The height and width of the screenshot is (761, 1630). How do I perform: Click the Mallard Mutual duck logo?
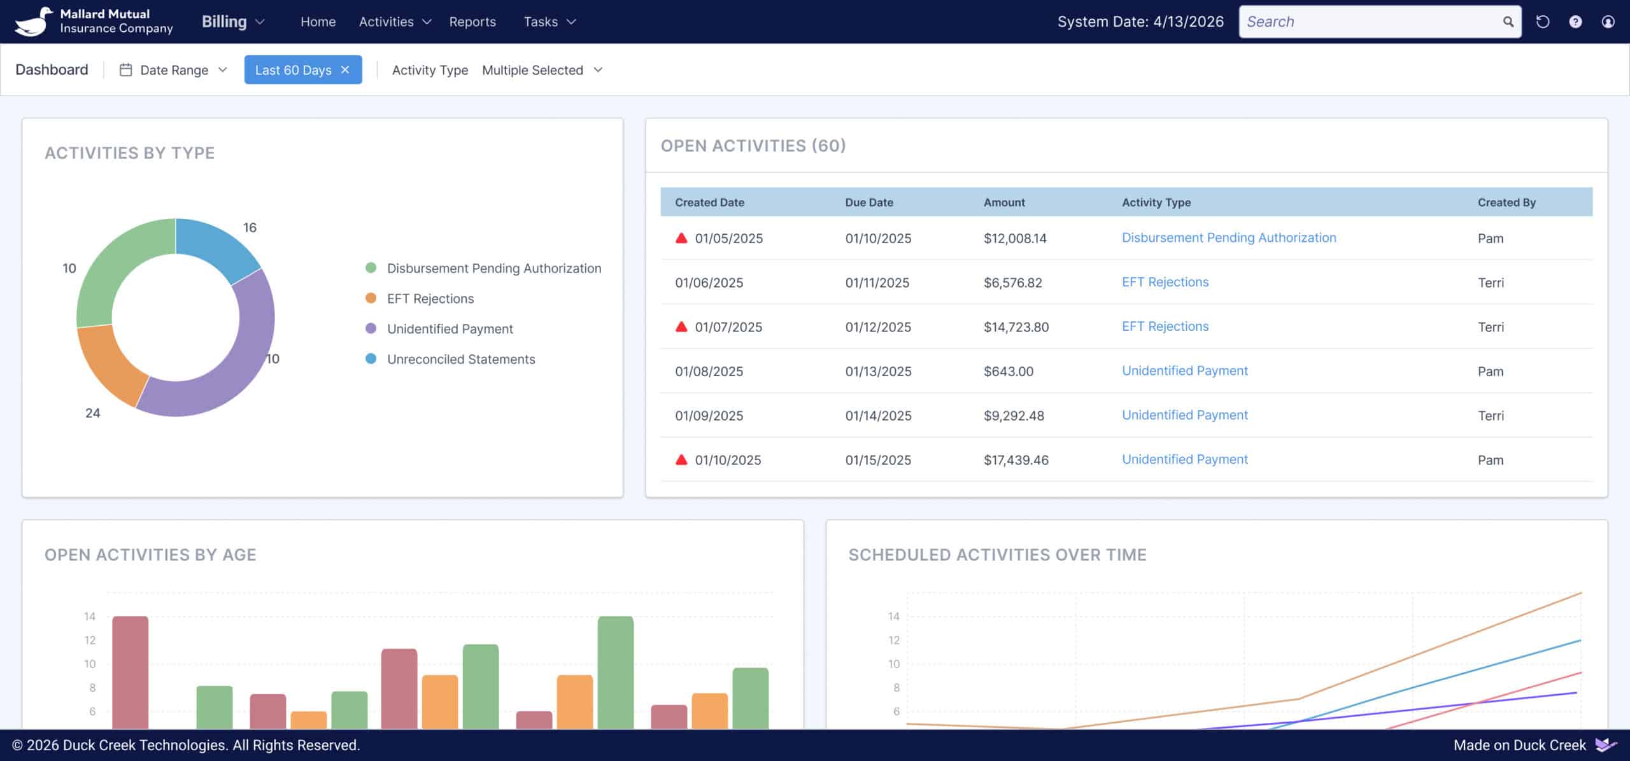[x=33, y=22]
